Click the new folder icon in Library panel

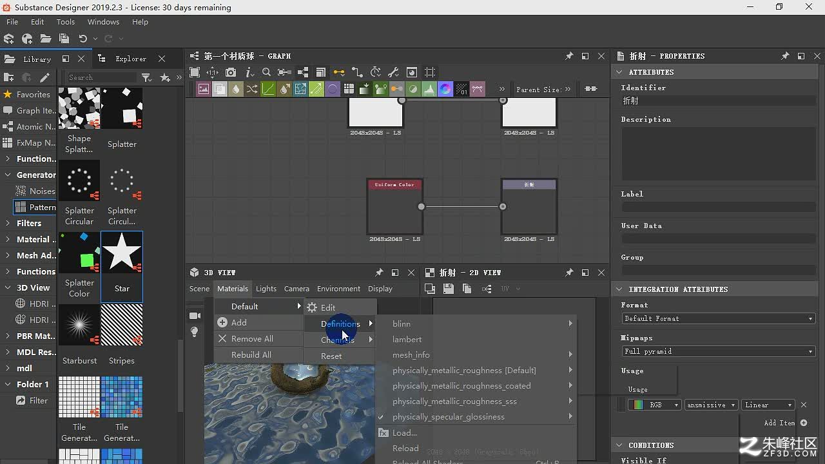point(9,77)
